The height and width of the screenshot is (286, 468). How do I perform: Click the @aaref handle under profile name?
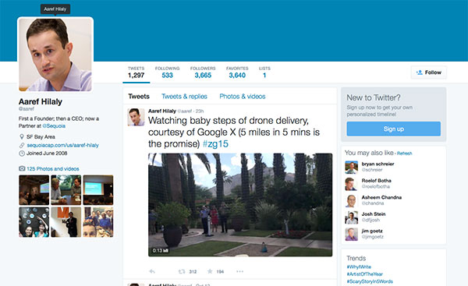tap(27, 109)
